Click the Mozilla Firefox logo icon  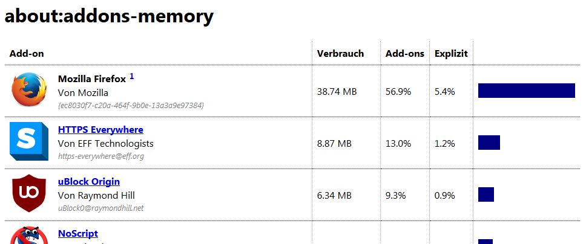(29, 91)
